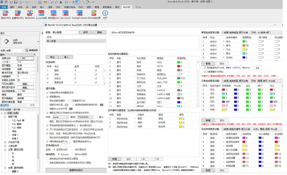287x175 pixels.
Task: Click the paste-from-CAD ribbon icon
Action: [x=41, y=13]
